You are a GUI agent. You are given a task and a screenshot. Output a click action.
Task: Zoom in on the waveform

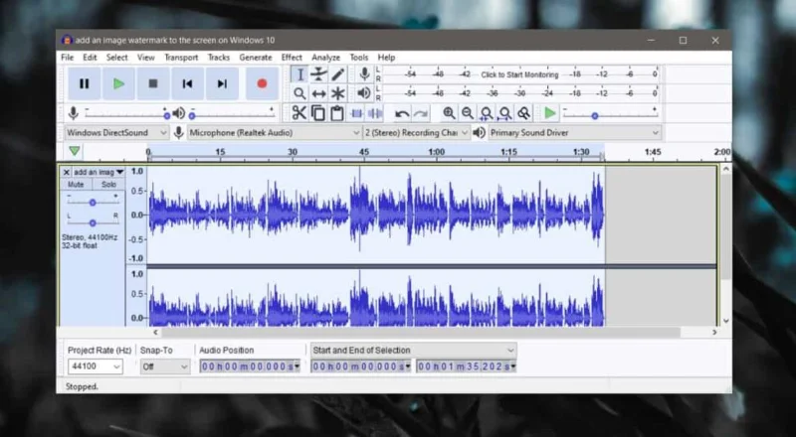(x=449, y=113)
